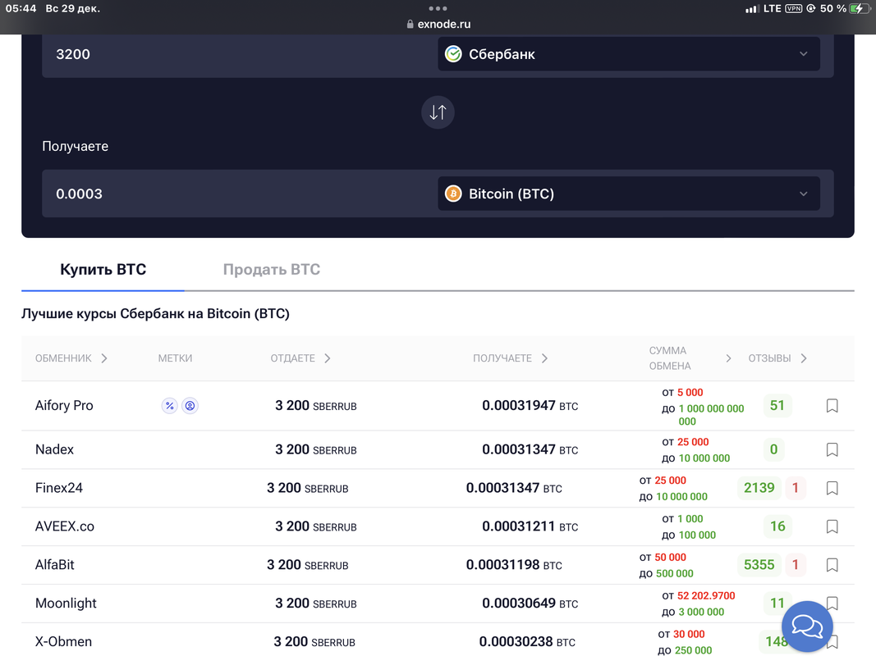Image resolution: width=876 pixels, height=656 pixels.
Task: Bookmark the Finex24 exchanger
Action: coord(832,488)
